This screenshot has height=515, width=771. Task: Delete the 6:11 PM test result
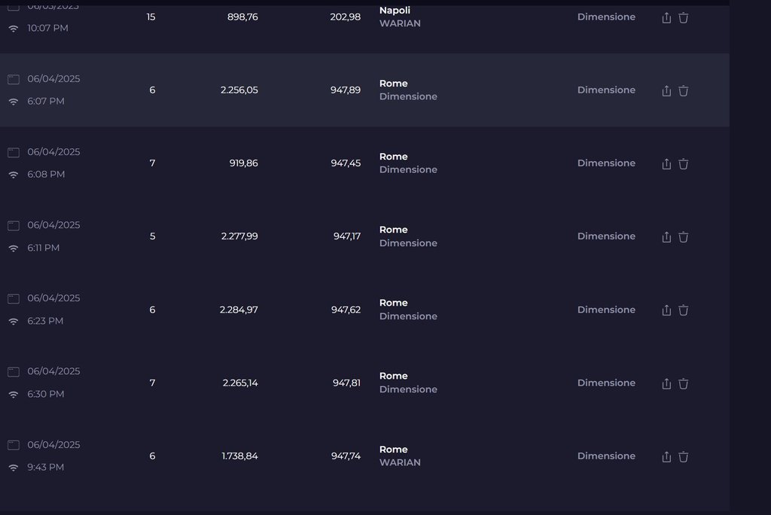[x=684, y=236]
